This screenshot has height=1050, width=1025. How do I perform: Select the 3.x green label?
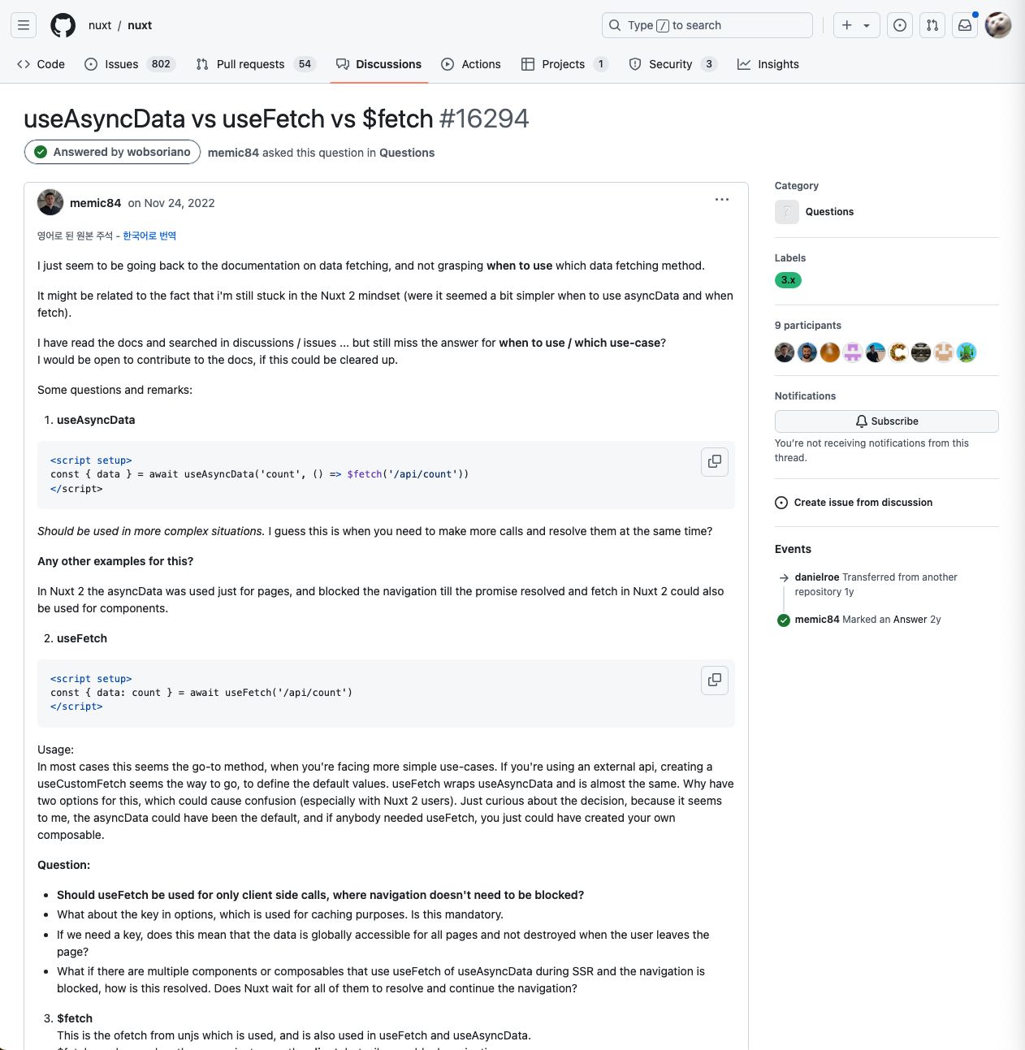(788, 280)
